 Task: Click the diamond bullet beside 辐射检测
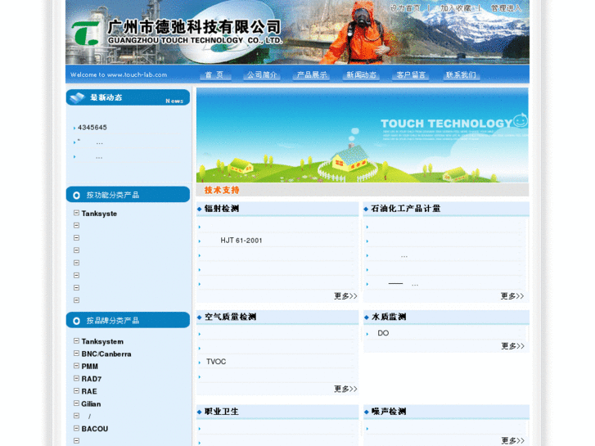coord(199,209)
